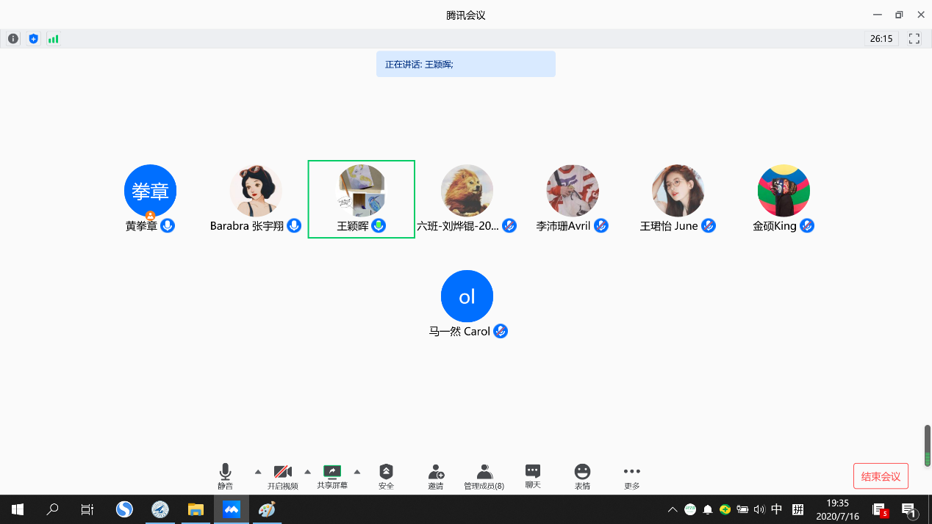Select 王颖晖's participant avatar
This screenshot has height=524, width=932.
coord(362,191)
